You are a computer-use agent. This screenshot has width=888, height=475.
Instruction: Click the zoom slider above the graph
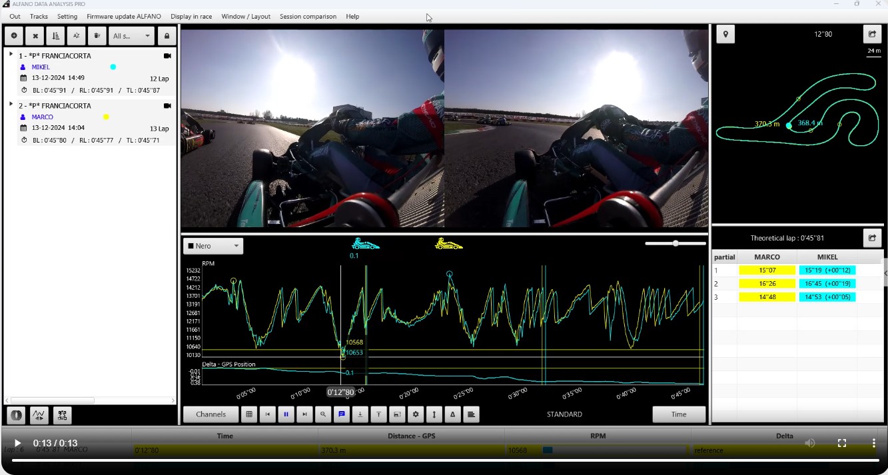(675, 244)
